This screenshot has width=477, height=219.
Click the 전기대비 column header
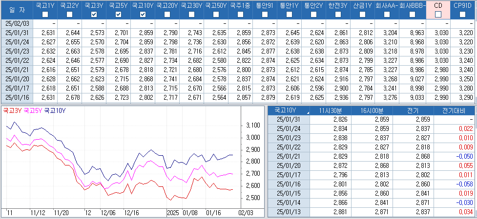pyautogui.click(x=454, y=110)
